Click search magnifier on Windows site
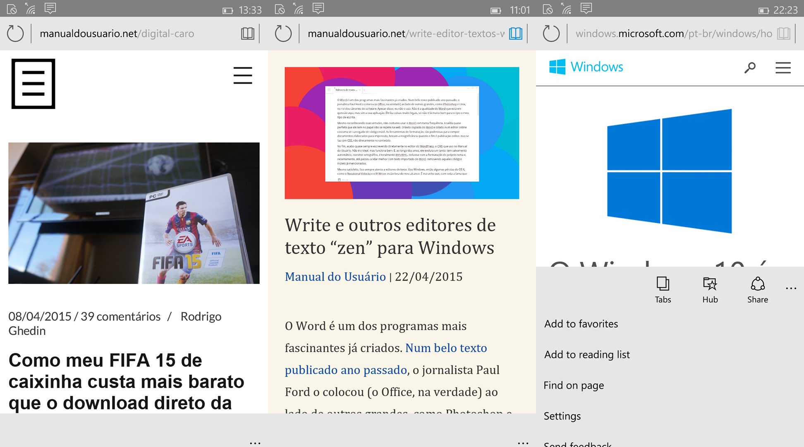 (750, 67)
